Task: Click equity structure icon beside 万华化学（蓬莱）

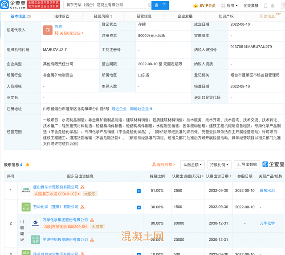Action: (x=82, y=207)
